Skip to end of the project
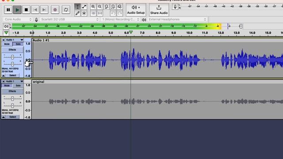 pos(44,10)
